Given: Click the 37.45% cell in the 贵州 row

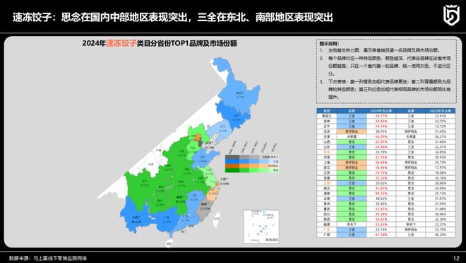Looking at the screenshot, I should point(440,204).
